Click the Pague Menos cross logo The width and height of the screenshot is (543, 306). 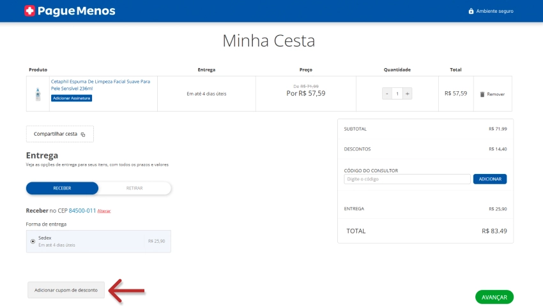[x=29, y=11]
